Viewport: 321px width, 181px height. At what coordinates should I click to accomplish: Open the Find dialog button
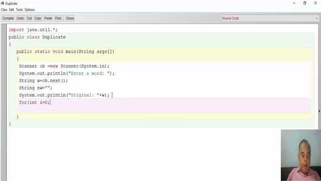59,18
